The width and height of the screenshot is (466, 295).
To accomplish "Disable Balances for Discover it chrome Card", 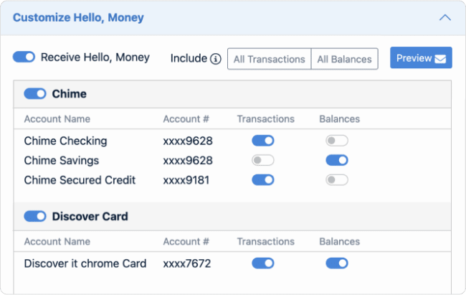I will pos(337,263).
